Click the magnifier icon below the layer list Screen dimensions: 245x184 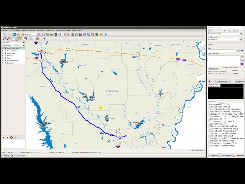(15, 137)
